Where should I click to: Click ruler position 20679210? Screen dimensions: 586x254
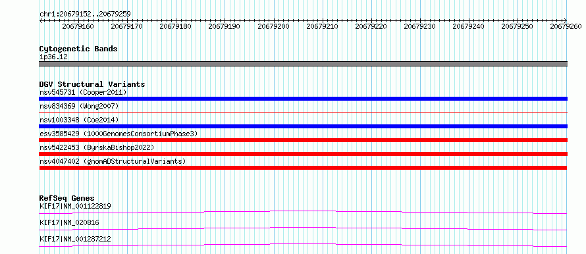pyautogui.click(x=322, y=26)
